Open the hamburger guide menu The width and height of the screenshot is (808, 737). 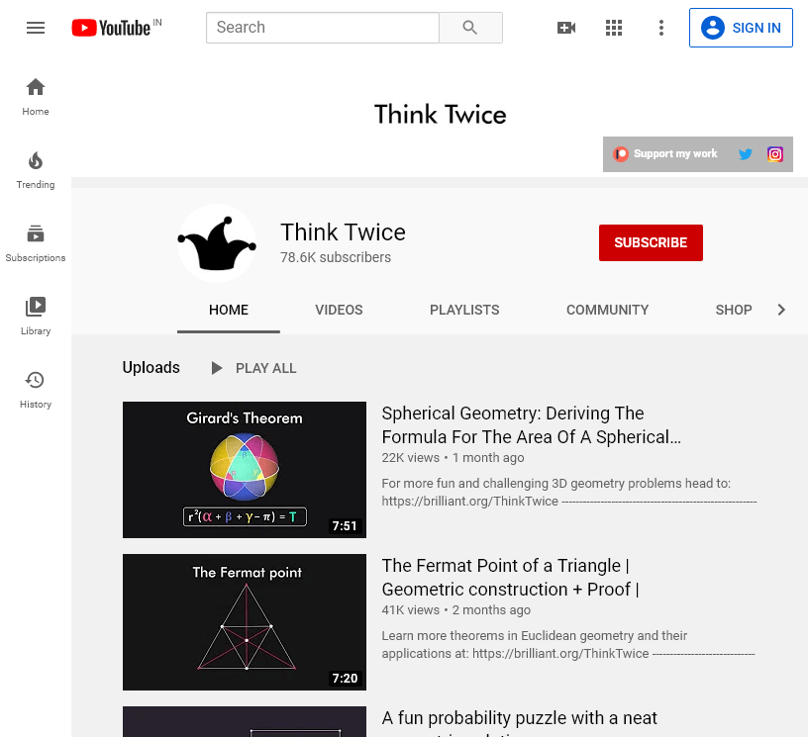36,28
